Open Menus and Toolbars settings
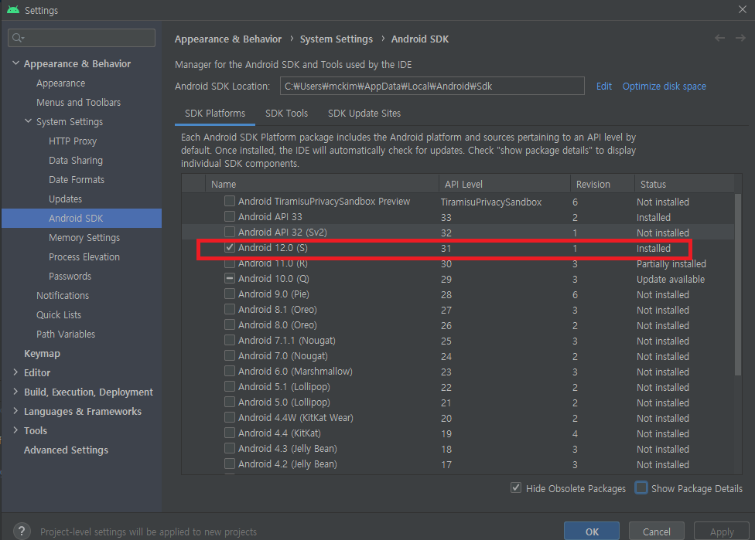This screenshot has width=755, height=540. click(78, 103)
